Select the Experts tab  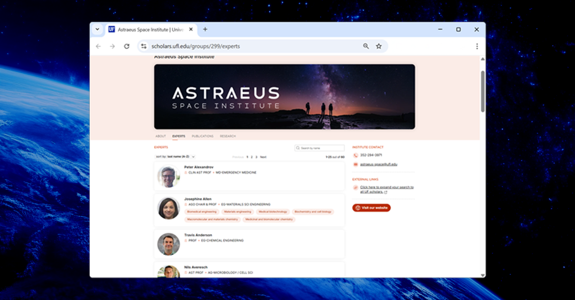[179, 136]
